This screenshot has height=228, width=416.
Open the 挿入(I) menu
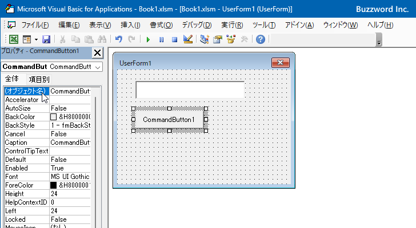tap(130, 25)
